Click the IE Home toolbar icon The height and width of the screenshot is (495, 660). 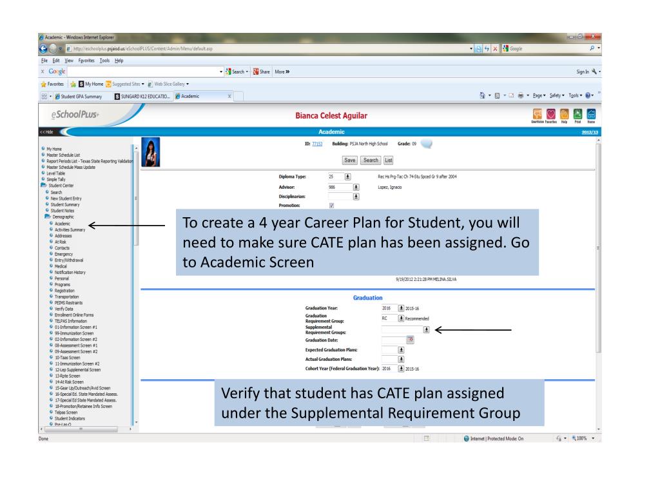(x=483, y=95)
